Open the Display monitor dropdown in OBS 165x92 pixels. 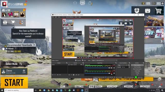pyautogui.click(x=104, y=60)
